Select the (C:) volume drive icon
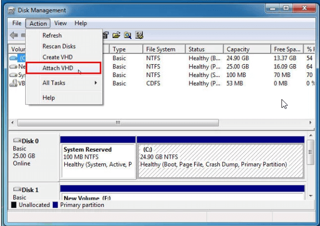The height and width of the screenshot is (226, 320). (14, 58)
